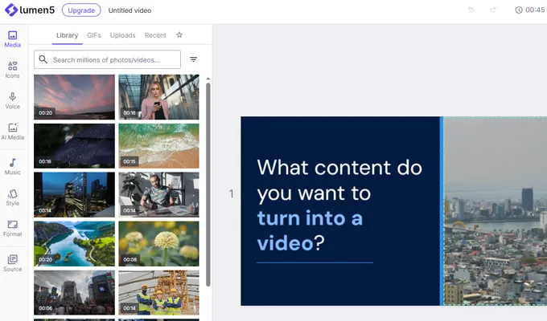Screen dimensions: 547x321
Task: Select the city street timelapse clip
Action: pos(74,293)
